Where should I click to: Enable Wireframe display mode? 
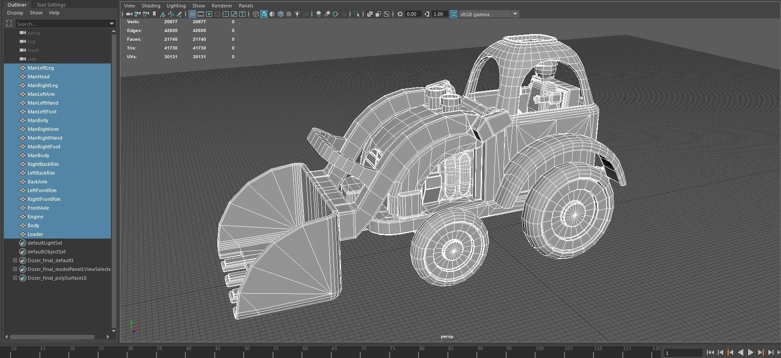[256, 14]
